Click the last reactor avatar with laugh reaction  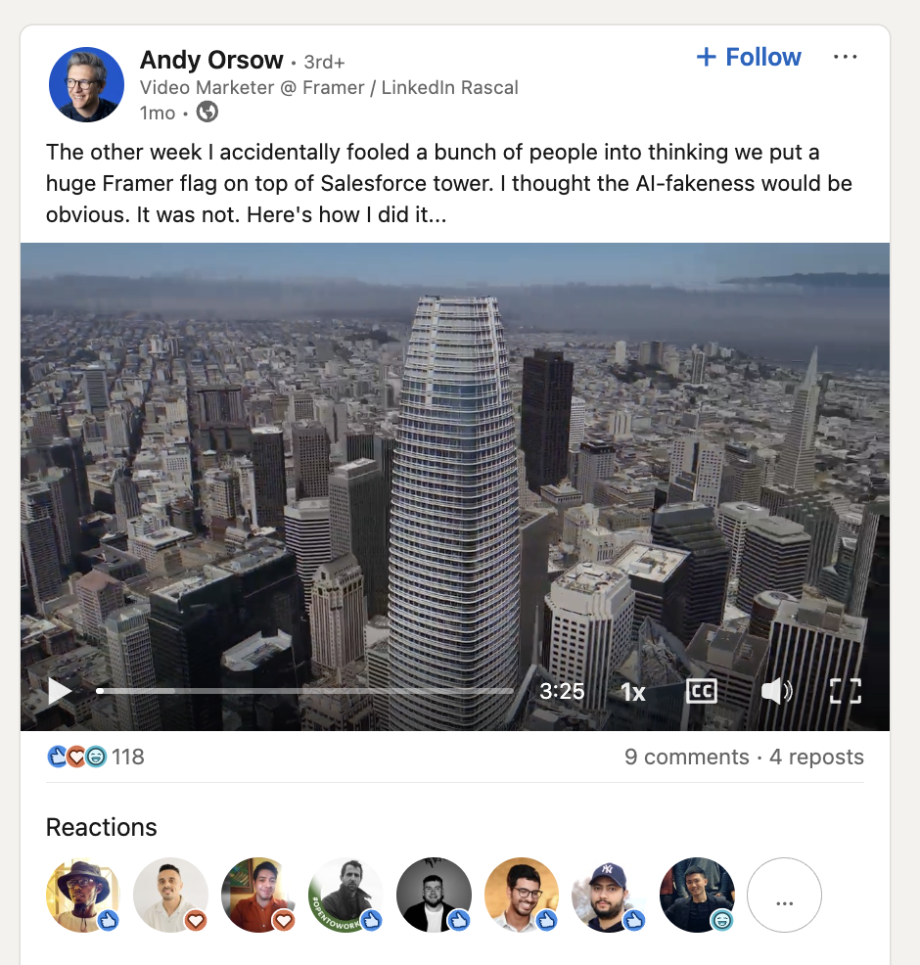tap(697, 896)
